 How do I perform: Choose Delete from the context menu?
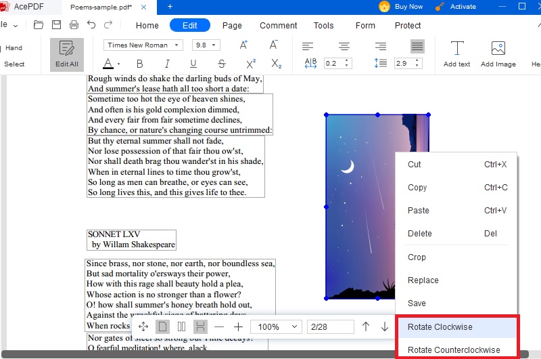457,234
